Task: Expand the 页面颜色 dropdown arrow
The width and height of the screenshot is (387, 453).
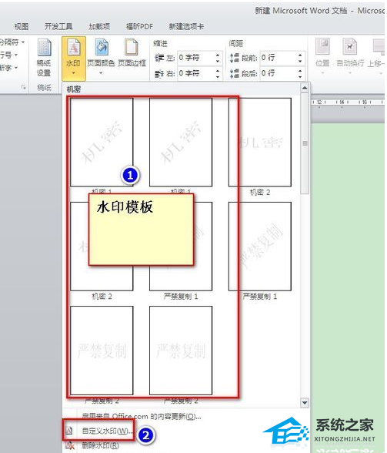Action: click(101, 73)
